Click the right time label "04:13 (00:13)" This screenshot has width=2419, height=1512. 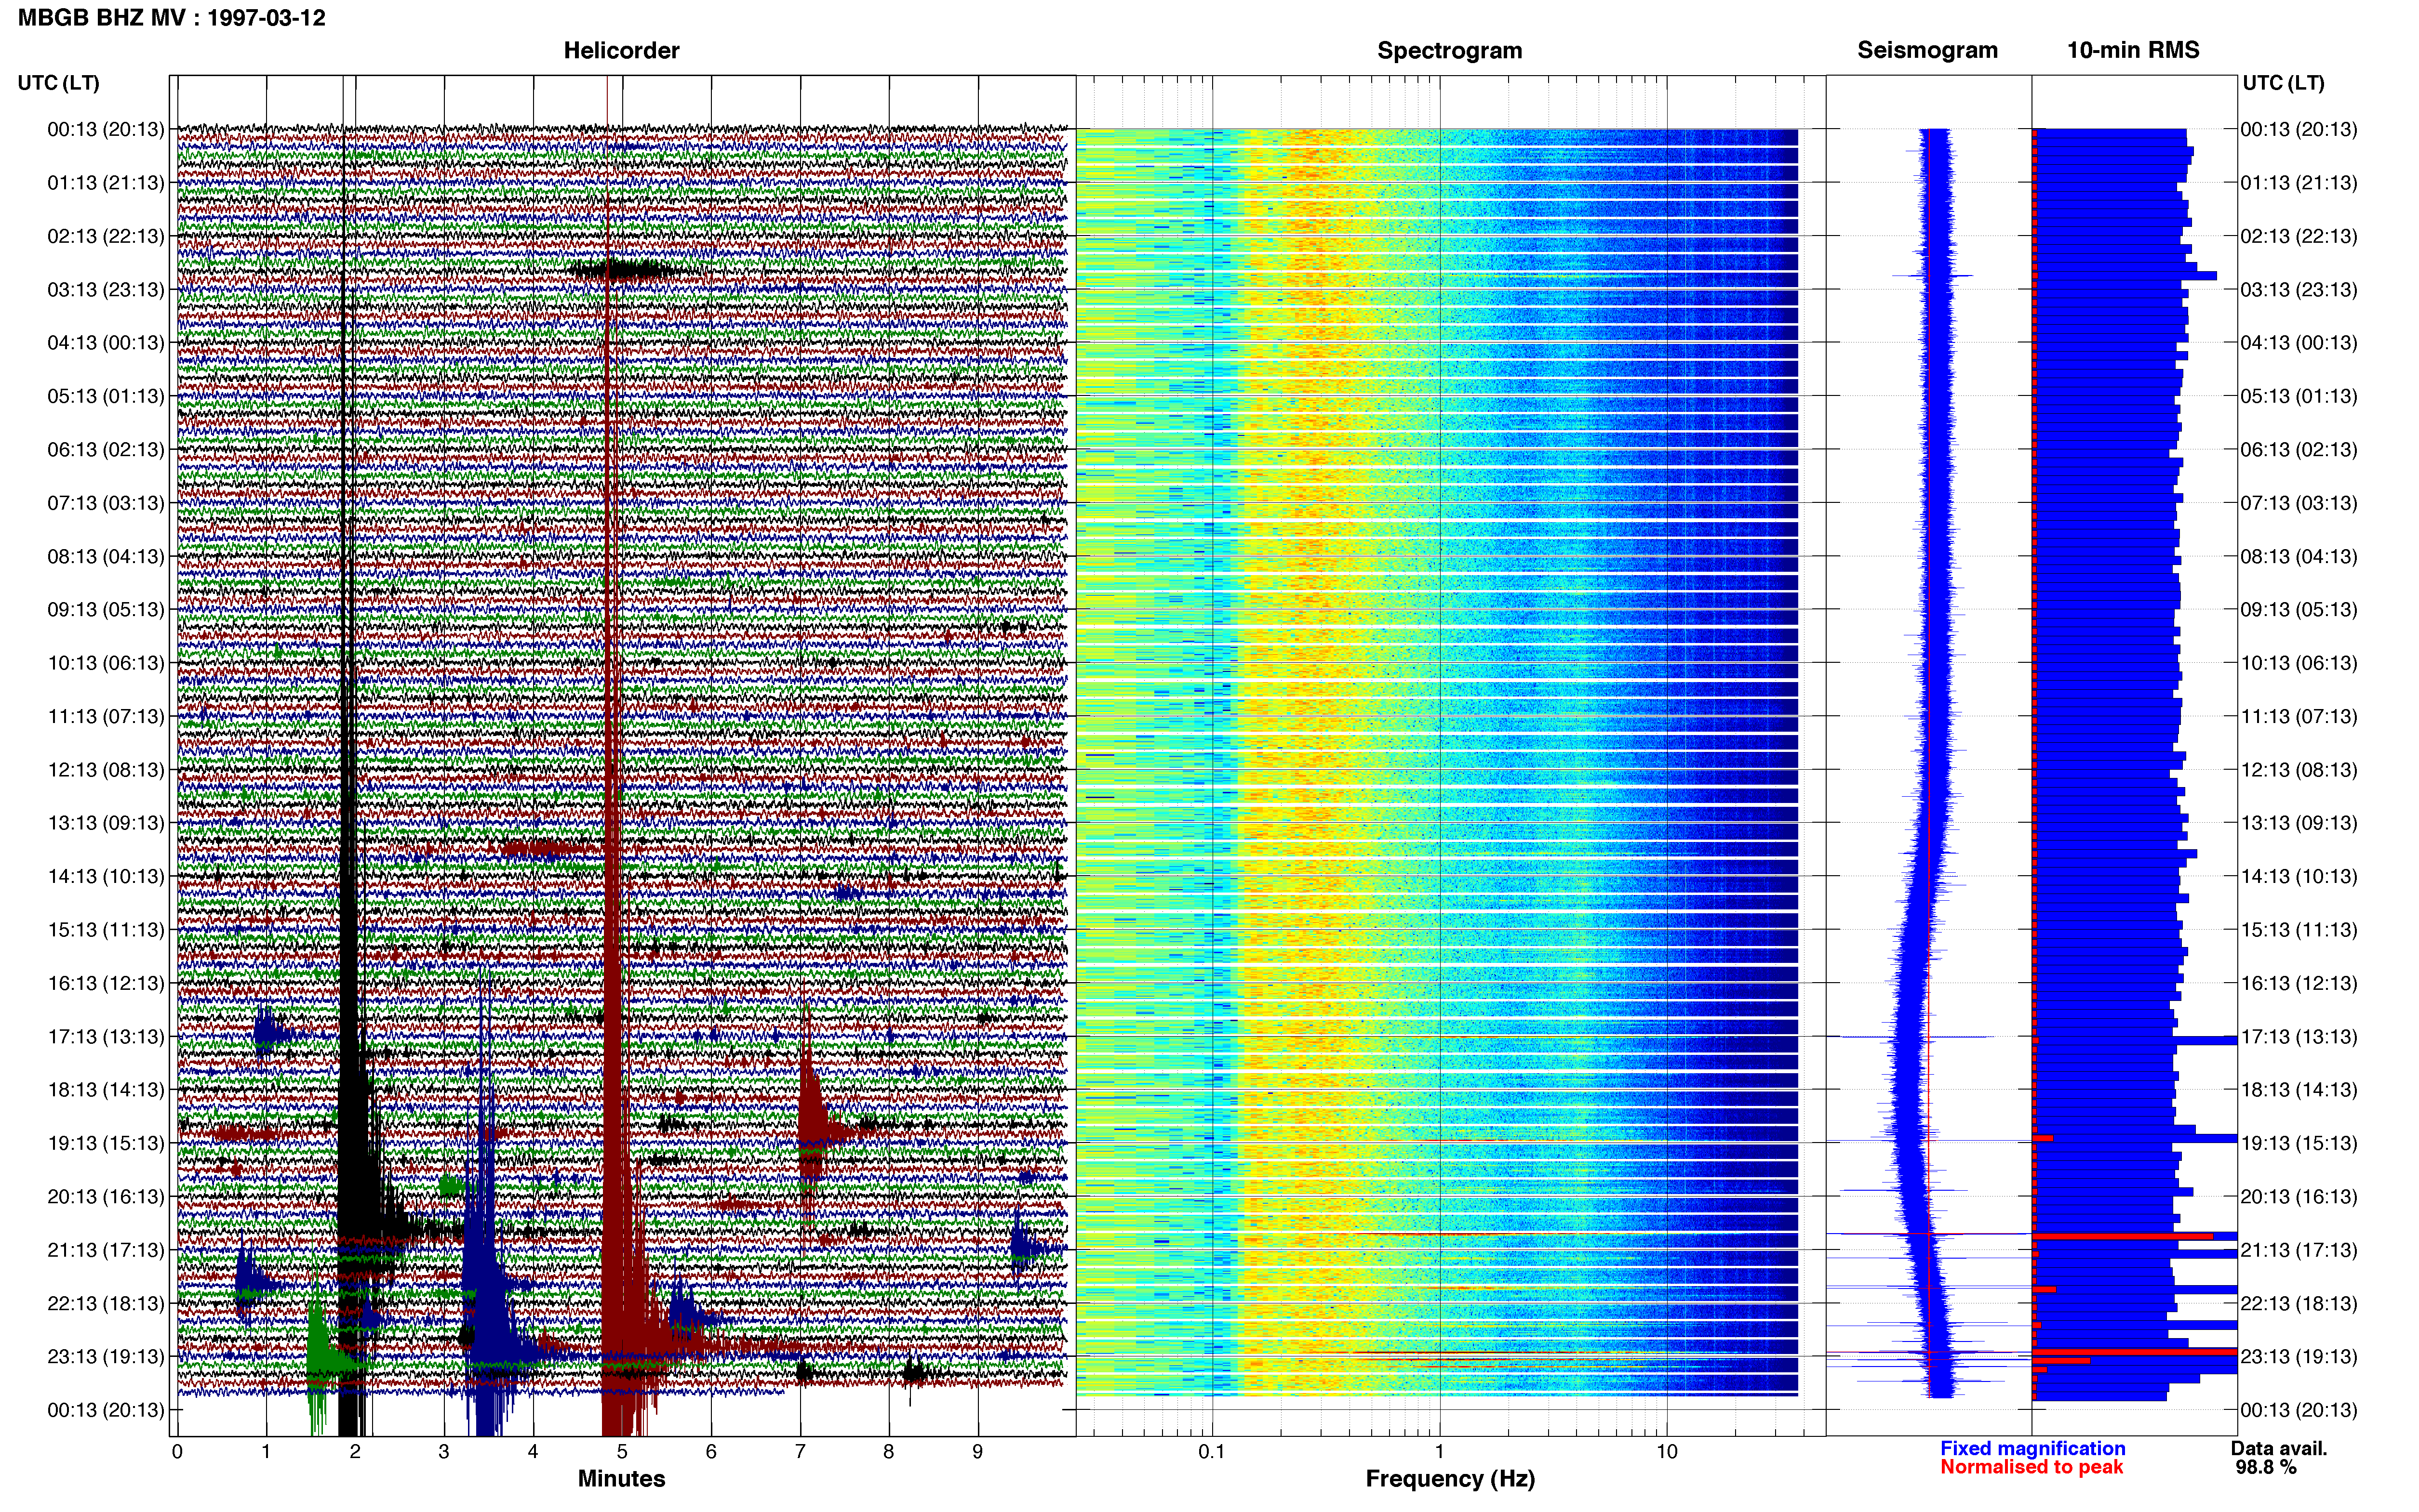click(2299, 343)
